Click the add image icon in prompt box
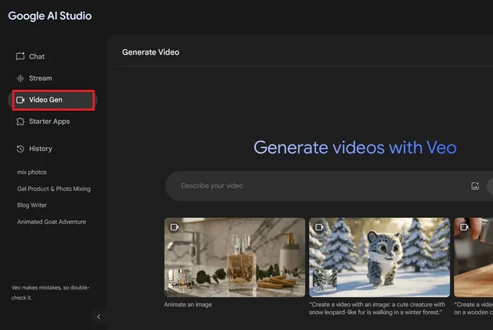The width and height of the screenshot is (493, 330). [x=475, y=186]
